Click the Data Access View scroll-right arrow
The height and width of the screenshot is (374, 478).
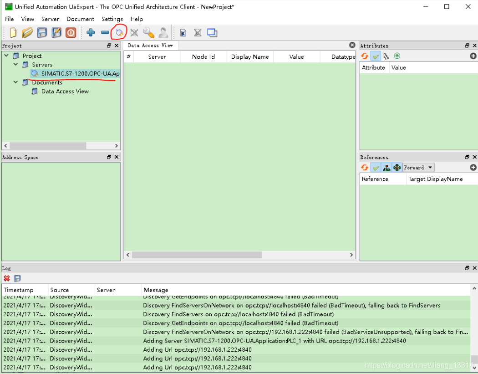(x=351, y=255)
